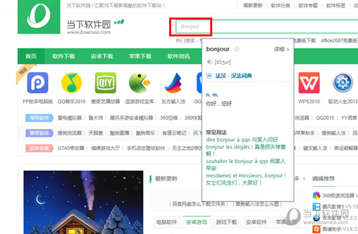Open 软件分类 top link
This screenshot has width=358, height=234.
coord(281,5)
